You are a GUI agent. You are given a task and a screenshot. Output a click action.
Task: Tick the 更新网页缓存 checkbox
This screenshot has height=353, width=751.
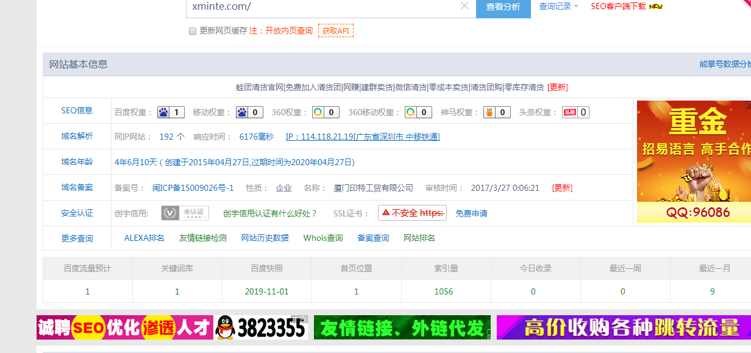pos(193,30)
